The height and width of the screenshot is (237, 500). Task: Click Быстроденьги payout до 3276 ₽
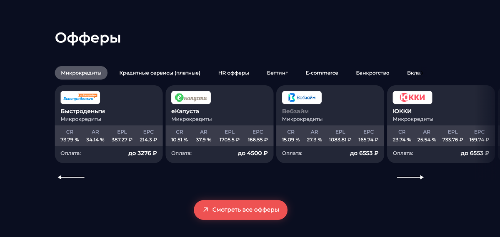click(x=142, y=153)
